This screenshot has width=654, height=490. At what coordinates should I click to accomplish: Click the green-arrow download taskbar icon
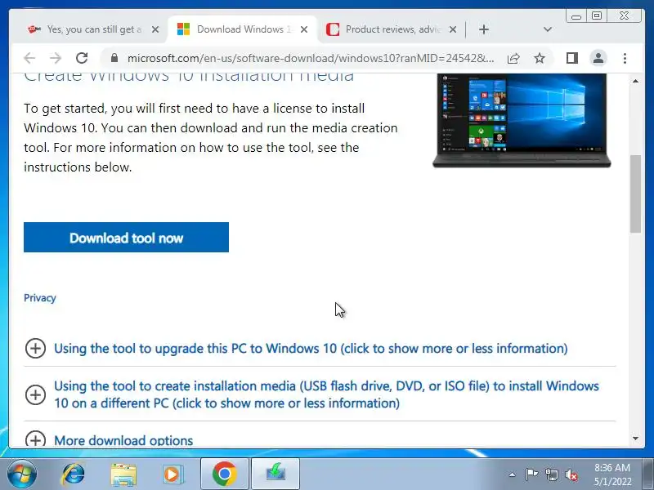tap(275, 474)
